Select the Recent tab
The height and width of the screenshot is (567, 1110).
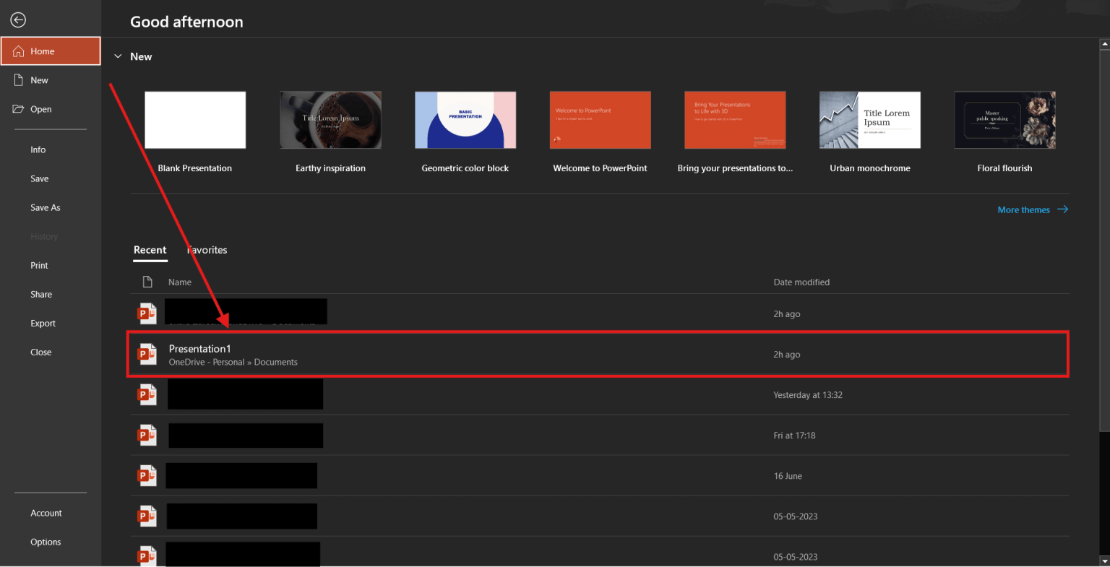[x=150, y=250]
